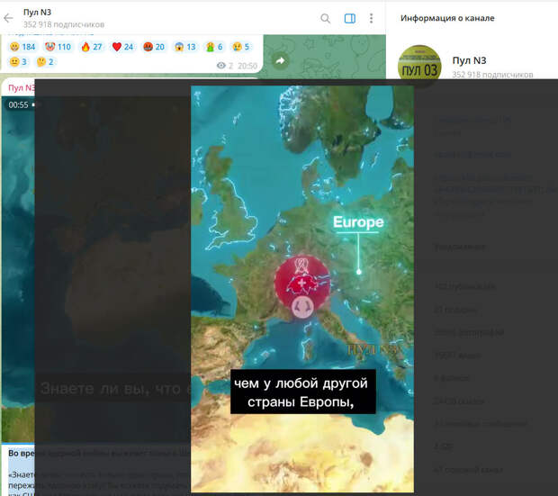Click the red heart reaction with 24
Image resolution: width=558 pixels, height=496 pixels.
(122, 47)
